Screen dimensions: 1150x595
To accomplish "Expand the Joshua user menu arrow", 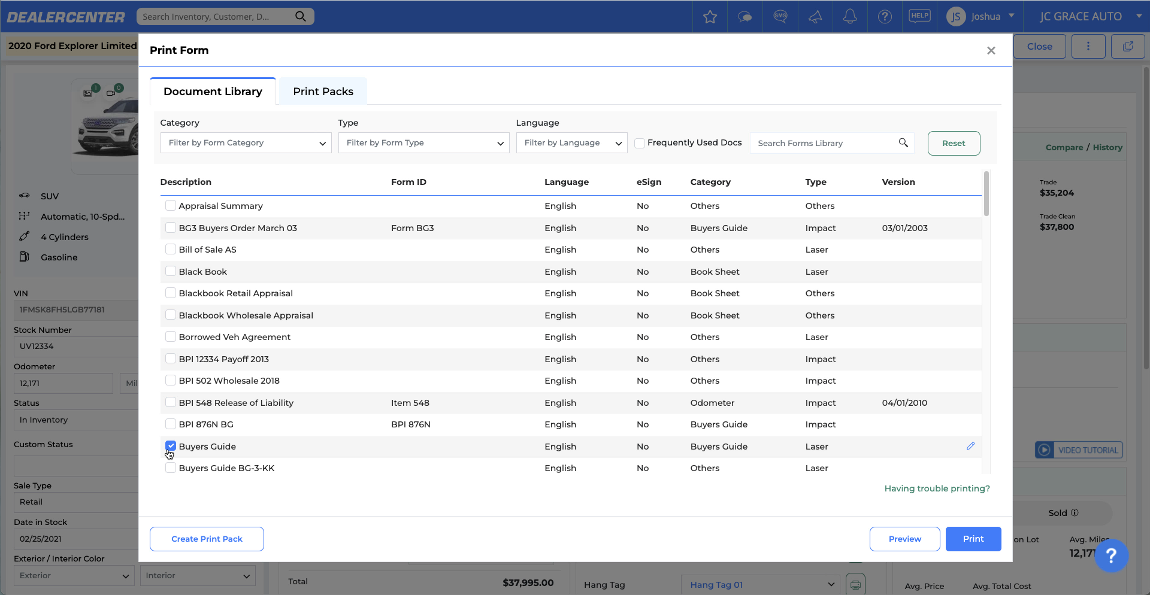I will tap(1012, 16).
